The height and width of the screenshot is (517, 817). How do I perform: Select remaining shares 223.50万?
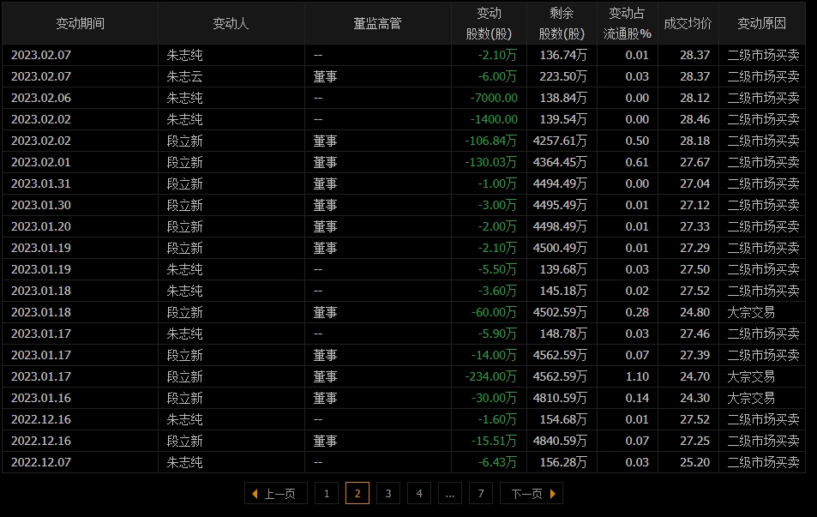pos(563,76)
